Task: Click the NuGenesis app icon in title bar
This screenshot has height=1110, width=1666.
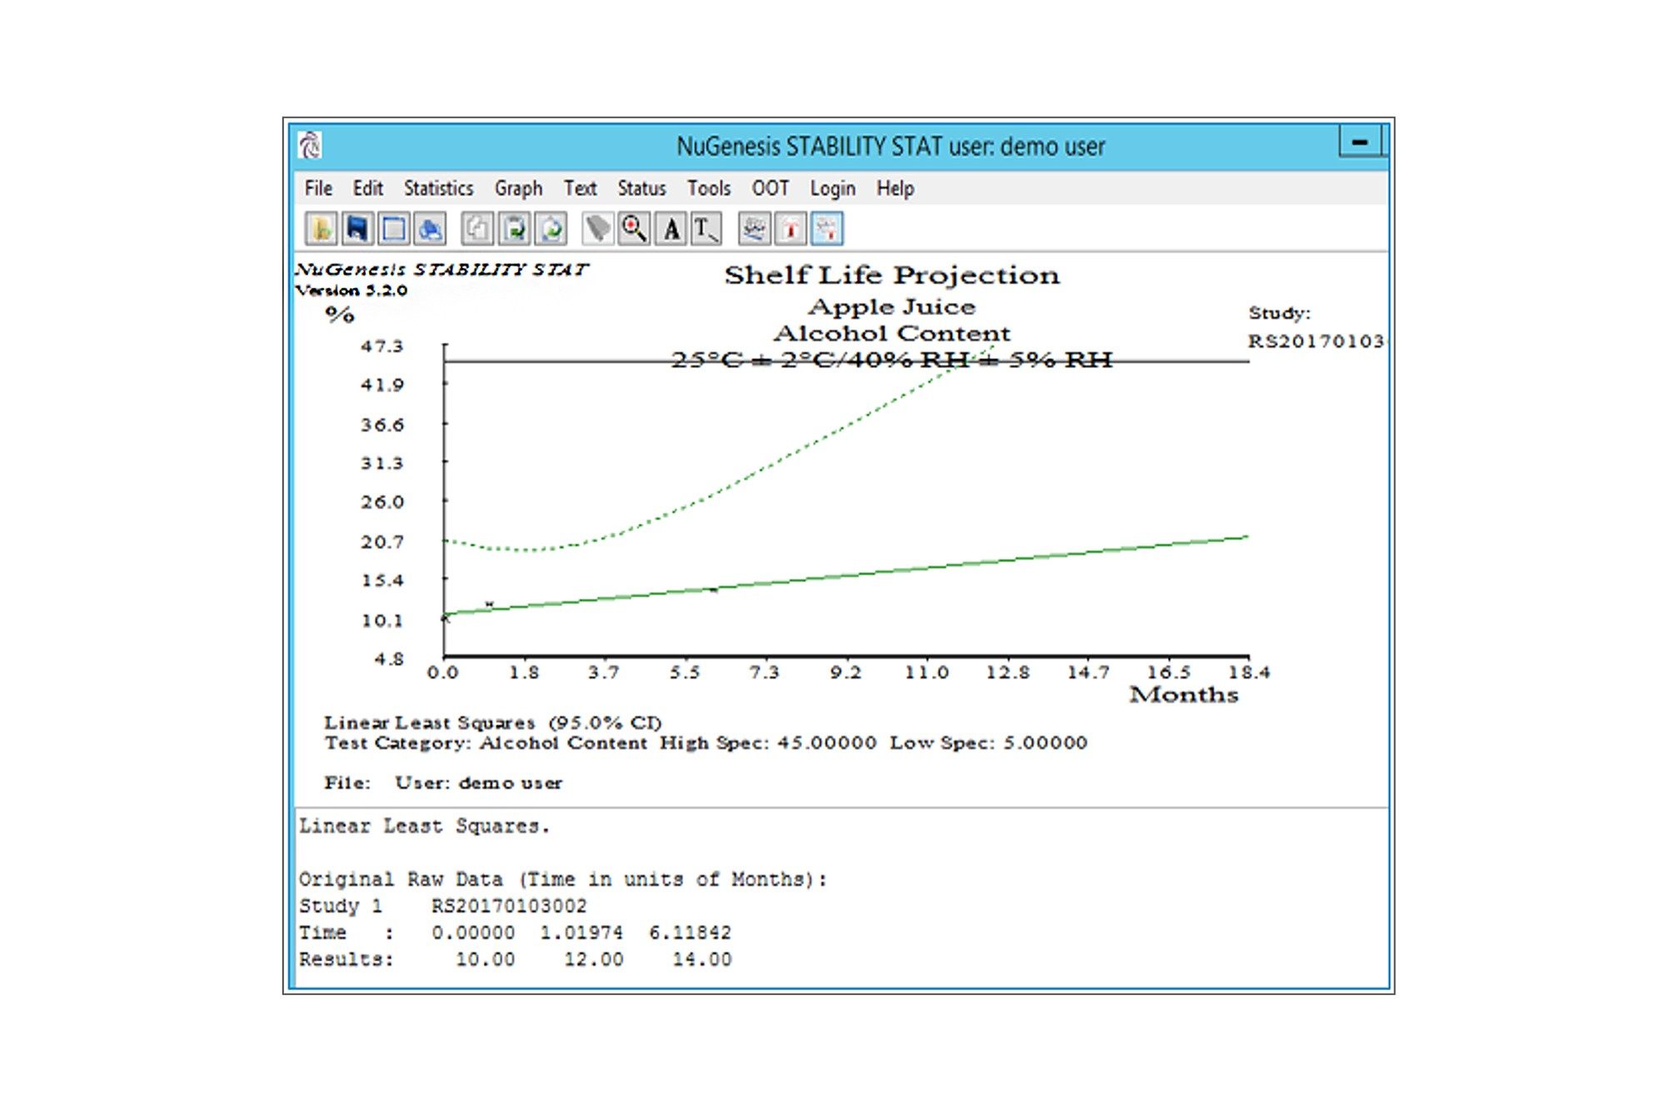Action: tap(310, 145)
